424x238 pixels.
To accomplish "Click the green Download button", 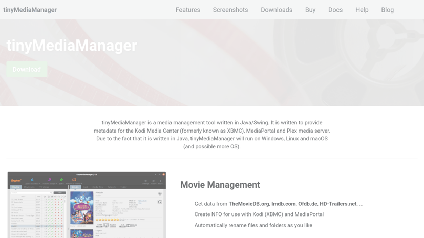I will click(x=27, y=70).
